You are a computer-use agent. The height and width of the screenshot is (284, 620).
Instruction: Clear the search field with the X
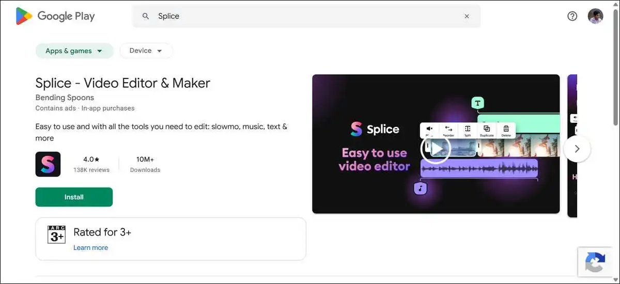(x=467, y=16)
